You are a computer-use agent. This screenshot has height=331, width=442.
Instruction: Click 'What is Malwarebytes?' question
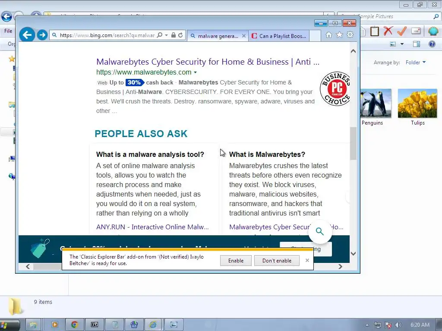(267, 155)
